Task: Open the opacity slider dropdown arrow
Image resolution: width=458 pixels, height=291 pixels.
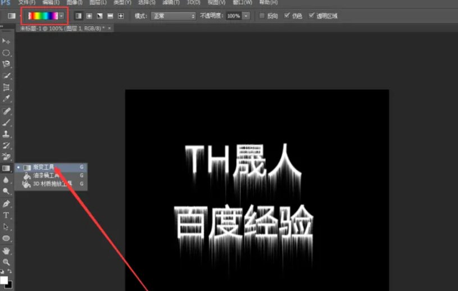Action: pyautogui.click(x=246, y=16)
